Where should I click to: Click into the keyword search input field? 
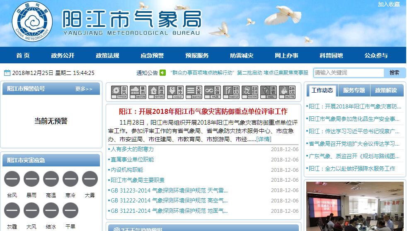coord(349,72)
